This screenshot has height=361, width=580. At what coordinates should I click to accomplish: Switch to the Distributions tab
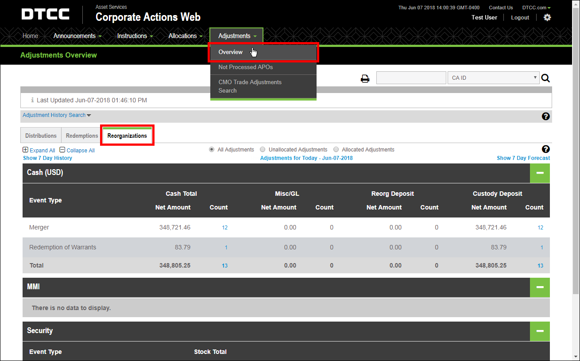click(x=41, y=136)
